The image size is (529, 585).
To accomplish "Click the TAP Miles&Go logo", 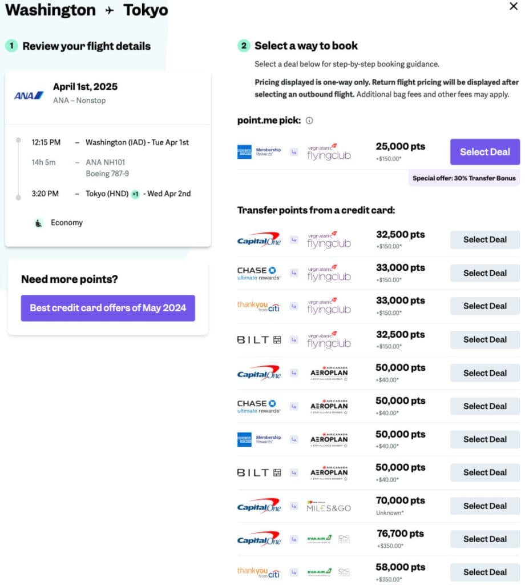I will coord(329,506).
